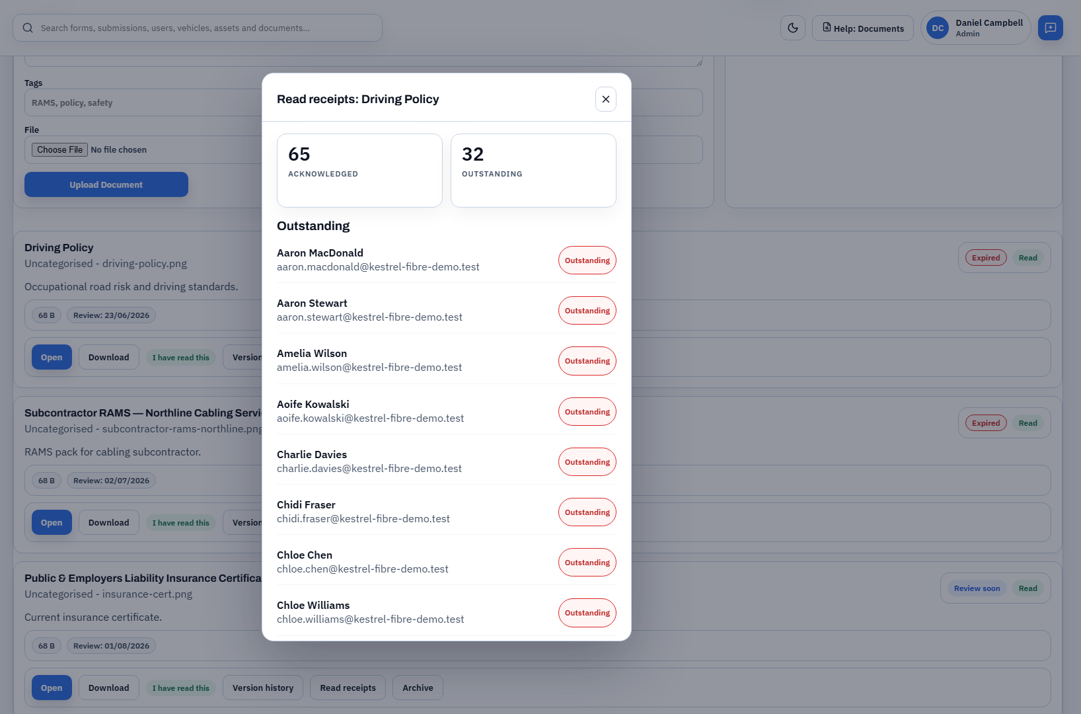Click Outstanding badge for Chidi Fraser

click(x=587, y=512)
